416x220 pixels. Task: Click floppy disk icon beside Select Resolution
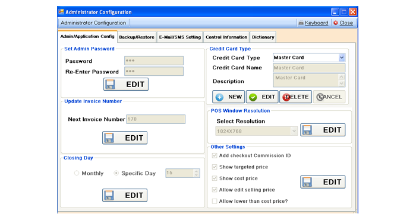point(307,130)
